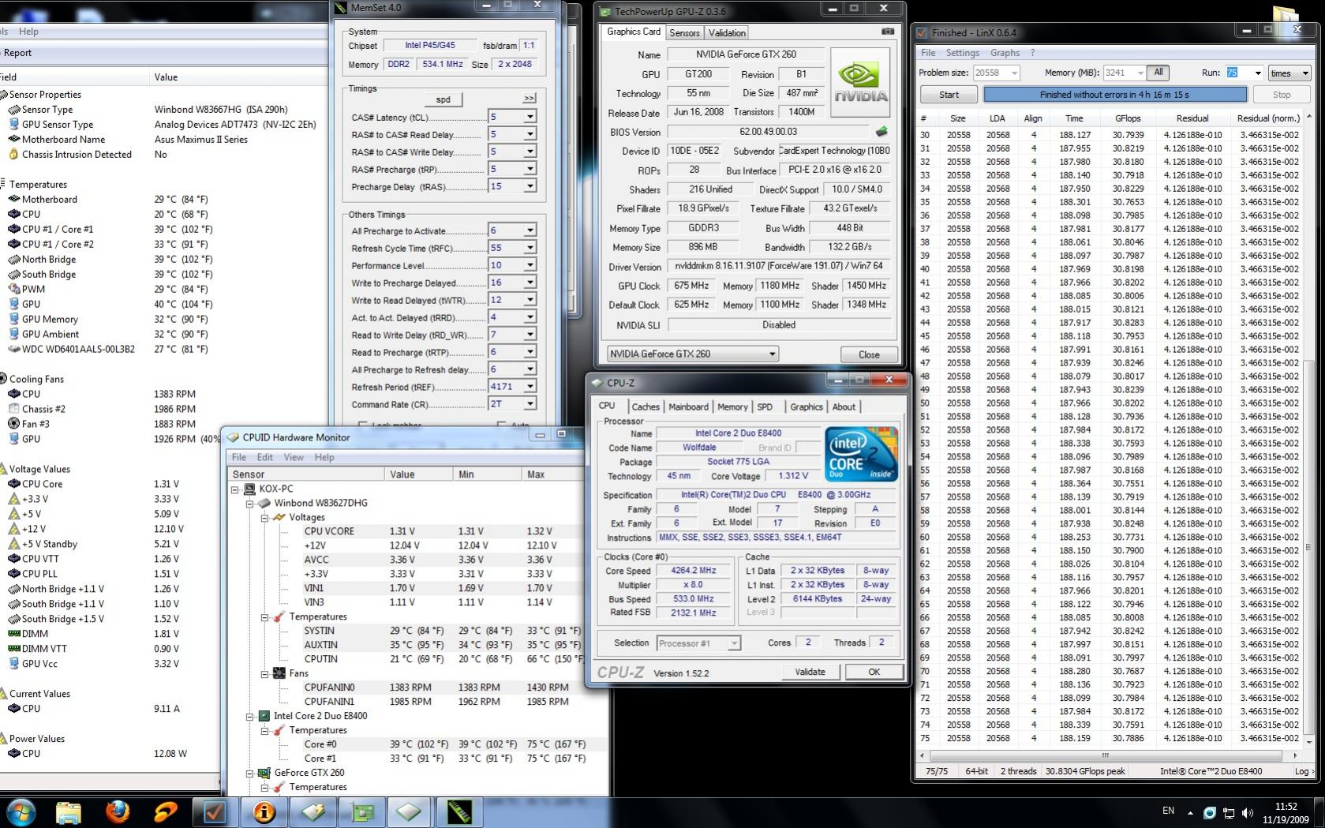The image size is (1325, 828).
Task: Click the Chassis Intrusion Detected icon in the report
Action: tap(13, 154)
